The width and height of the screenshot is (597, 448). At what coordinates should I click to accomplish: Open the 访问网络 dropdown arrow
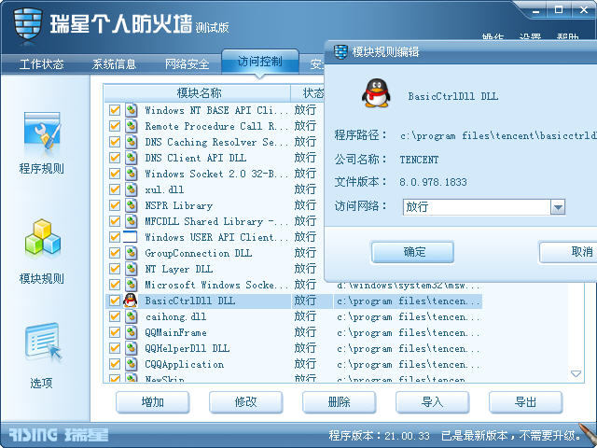click(x=558, y=207)
